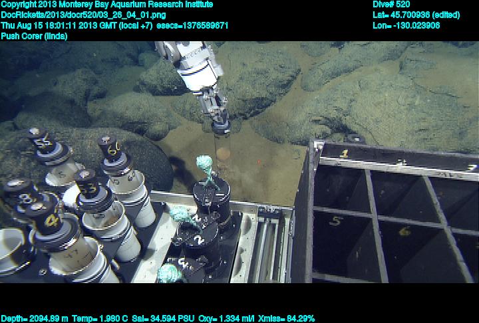Click the Depth= 2094.89 m reading

pyautogui.click(x=34, y=318)
